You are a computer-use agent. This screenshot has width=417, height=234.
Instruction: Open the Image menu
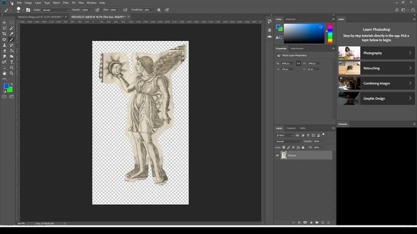[28, 3]
